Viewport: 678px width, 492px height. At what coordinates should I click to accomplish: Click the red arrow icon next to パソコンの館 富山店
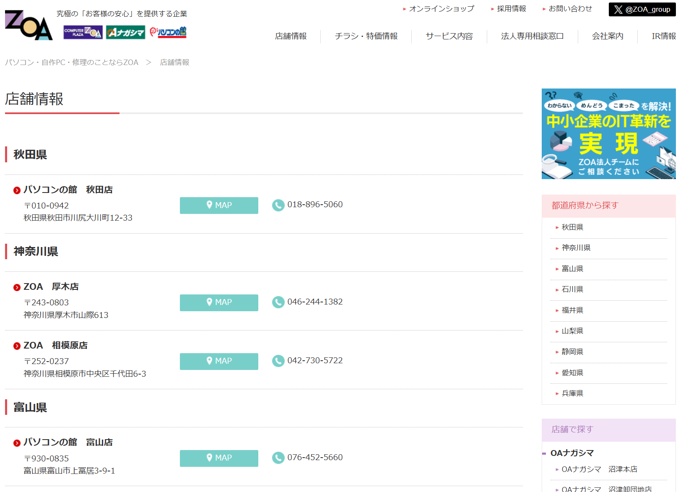pyautogui.click(x=17, y=443)
